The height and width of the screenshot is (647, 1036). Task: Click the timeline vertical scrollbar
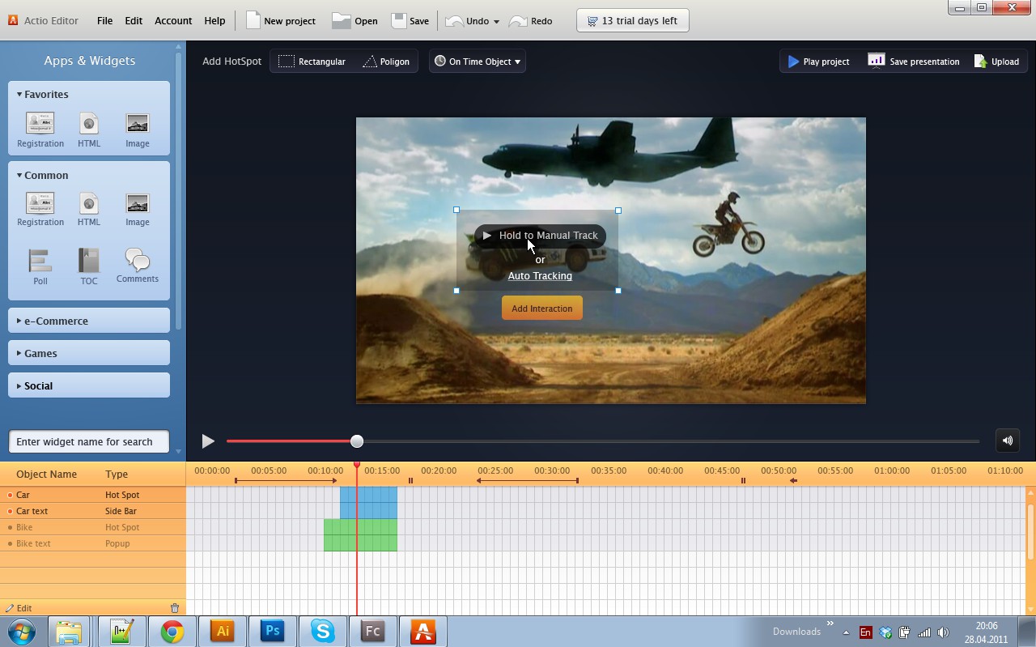click(1030, 530)
